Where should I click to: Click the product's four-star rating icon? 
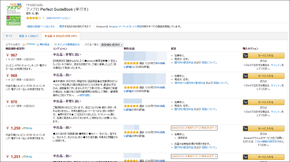(x=33, y=18)
